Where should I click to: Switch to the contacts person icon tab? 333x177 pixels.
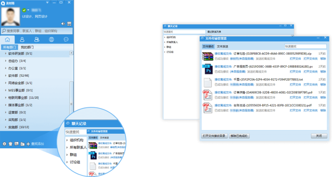(22, 40)
